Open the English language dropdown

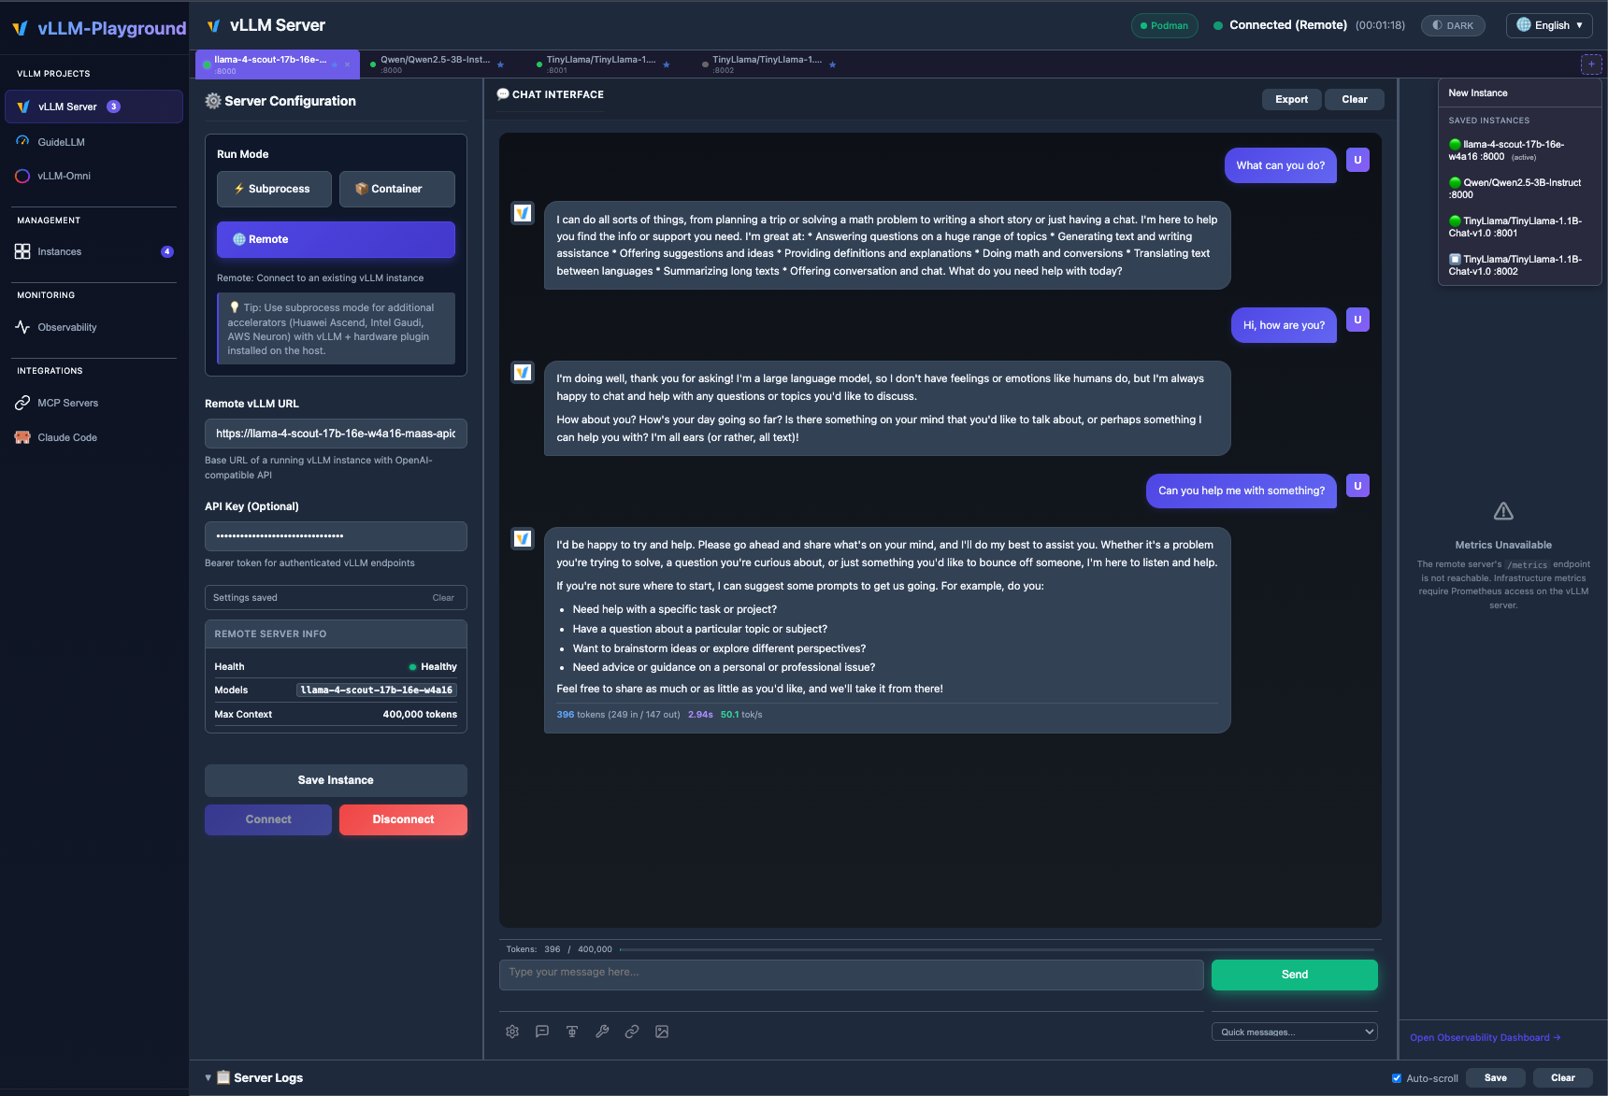(x=1549, y=25)
